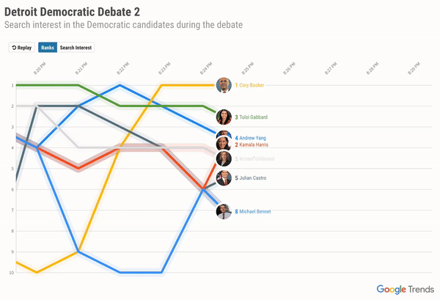This screenshot has width=440, height=300.
Task: Open the Google Trends logo link
Action: (x=402, y=288)
